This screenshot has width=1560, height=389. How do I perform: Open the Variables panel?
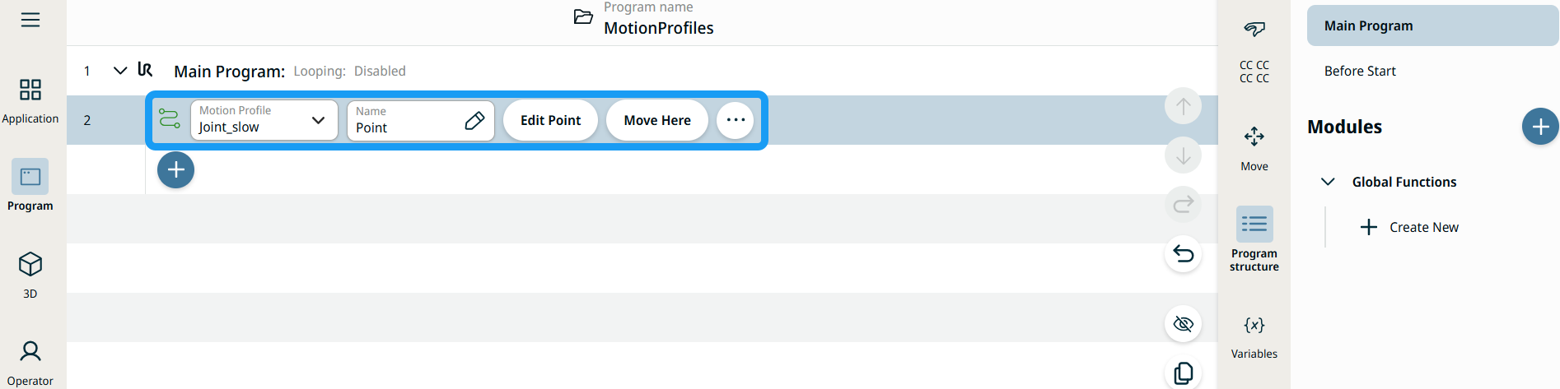[1254, 336]
